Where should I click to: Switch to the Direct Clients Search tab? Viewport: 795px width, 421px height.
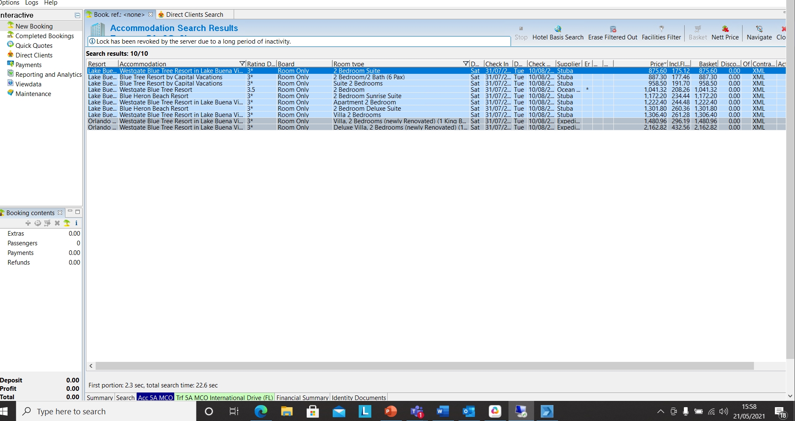click(x=194, y=14)
